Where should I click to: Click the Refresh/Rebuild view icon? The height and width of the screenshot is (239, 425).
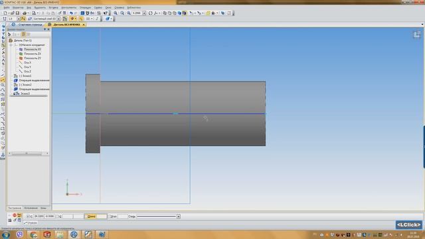point(151,13)
